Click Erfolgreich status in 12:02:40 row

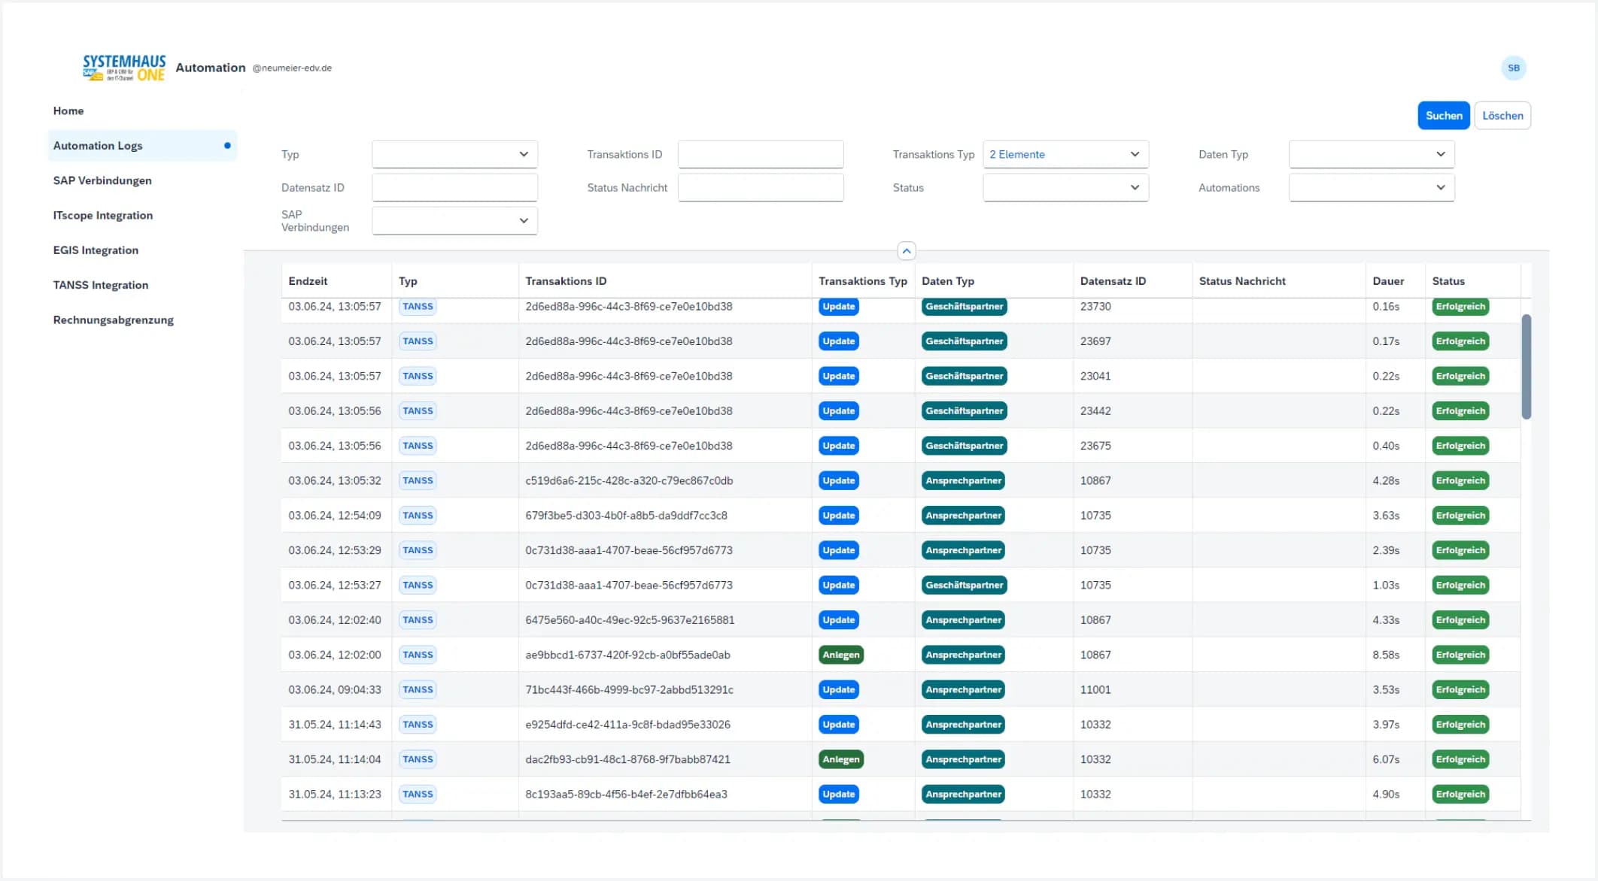[1460, 620]
